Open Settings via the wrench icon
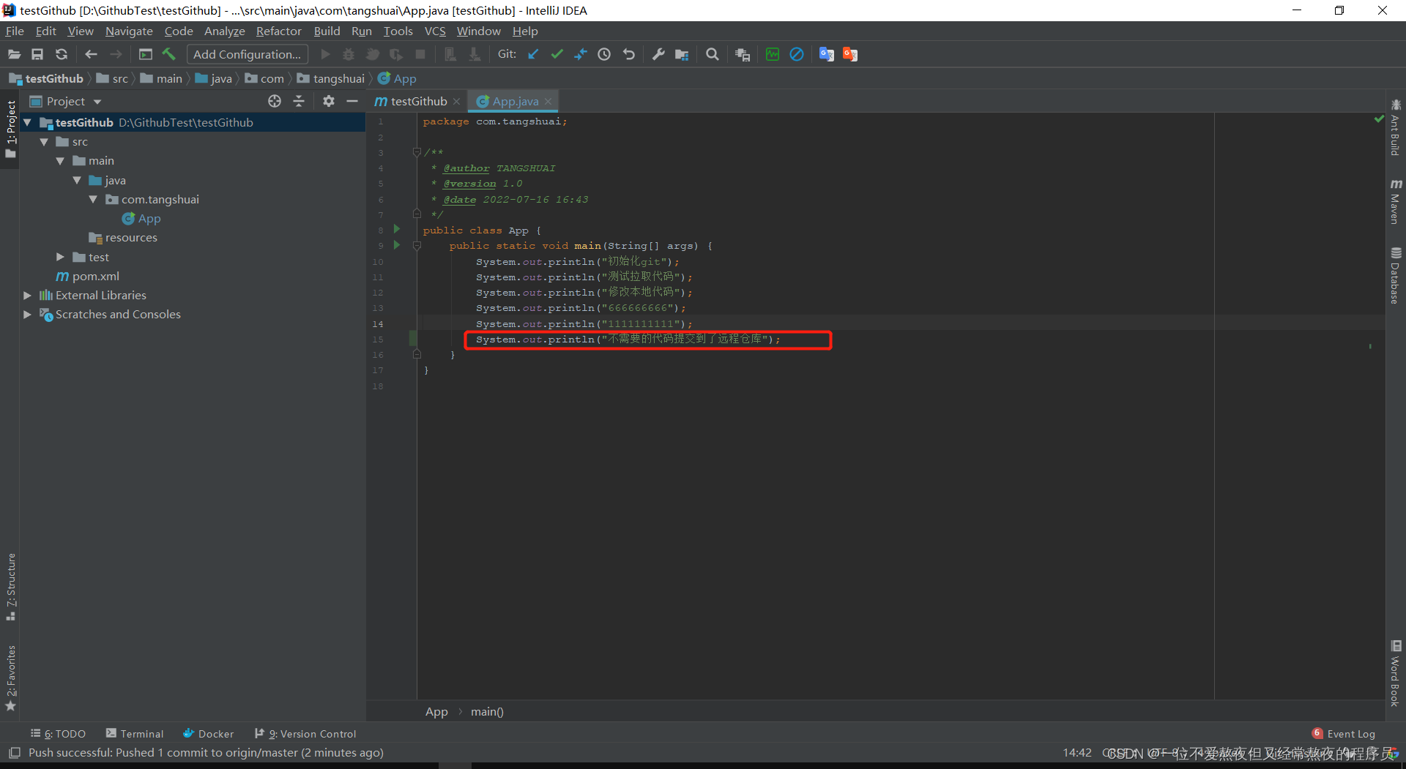Image resolution: width=1406 pixels, height=769 pixels. [x=658, y=54]
